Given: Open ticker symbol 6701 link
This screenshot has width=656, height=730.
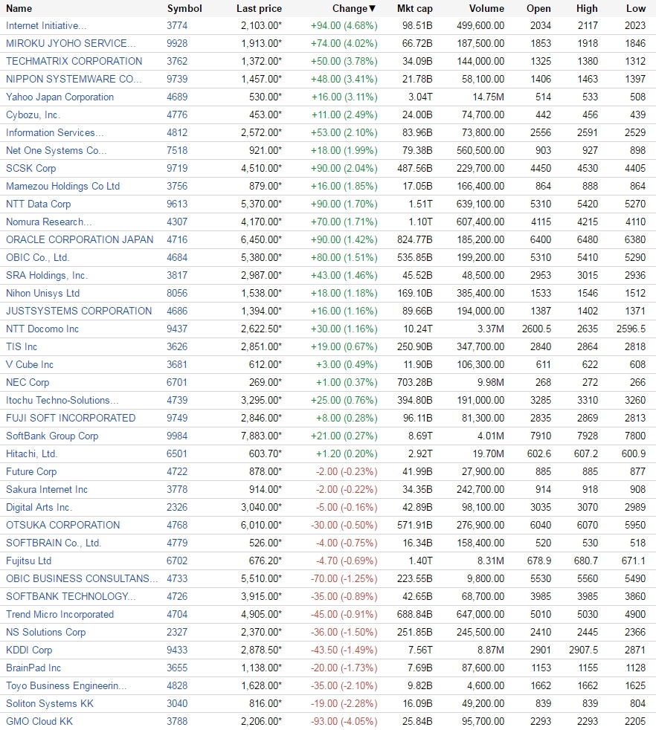Looking at the screenshot, I should [177, 383].
